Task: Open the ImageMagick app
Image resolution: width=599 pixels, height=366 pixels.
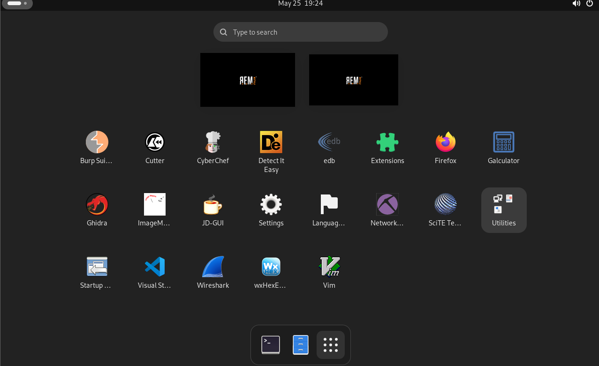Action: point(155,210)
